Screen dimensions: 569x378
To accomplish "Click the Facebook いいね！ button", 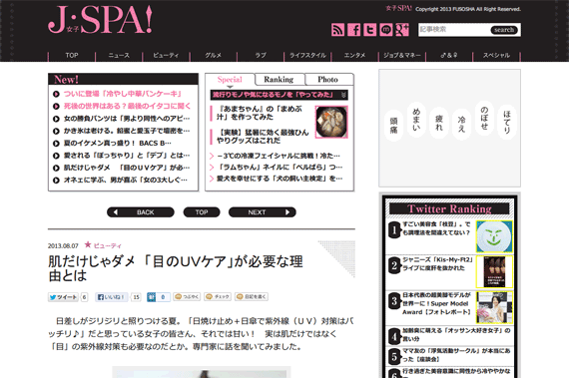I will (112, 297).
